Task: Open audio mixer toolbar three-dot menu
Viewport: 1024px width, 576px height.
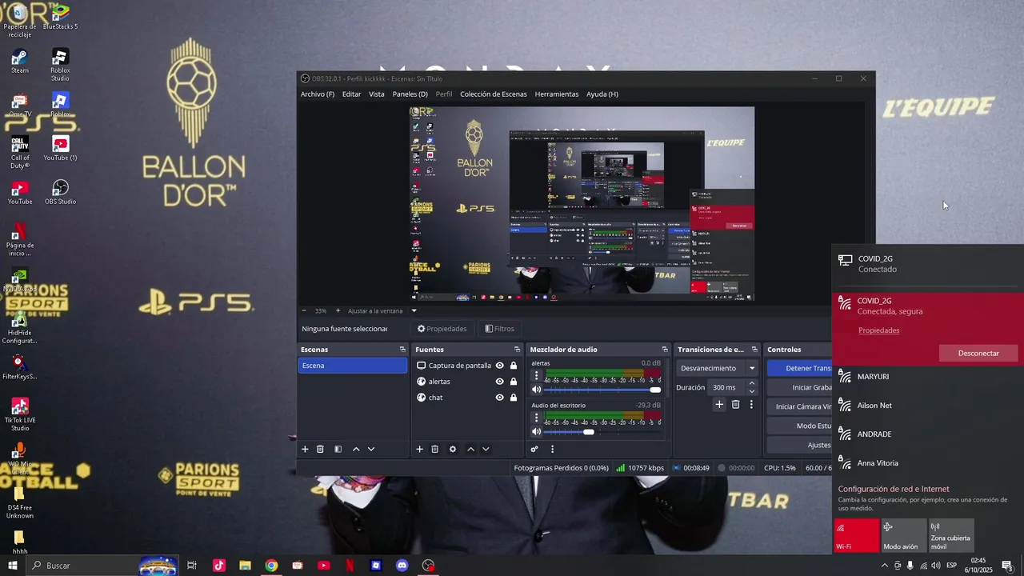Action: [552, 450]
